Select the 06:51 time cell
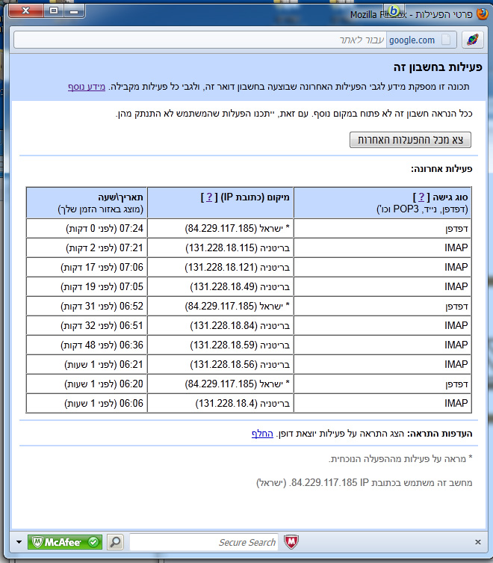Viewport: 493px width, 563px height. pyautogui.click(x=87, y=325)
